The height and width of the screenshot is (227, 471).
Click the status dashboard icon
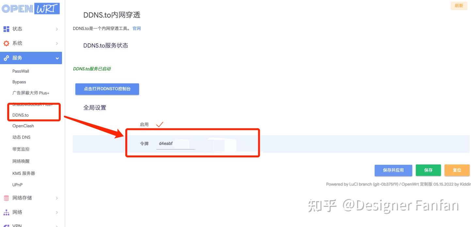click(x=6, y=29)
